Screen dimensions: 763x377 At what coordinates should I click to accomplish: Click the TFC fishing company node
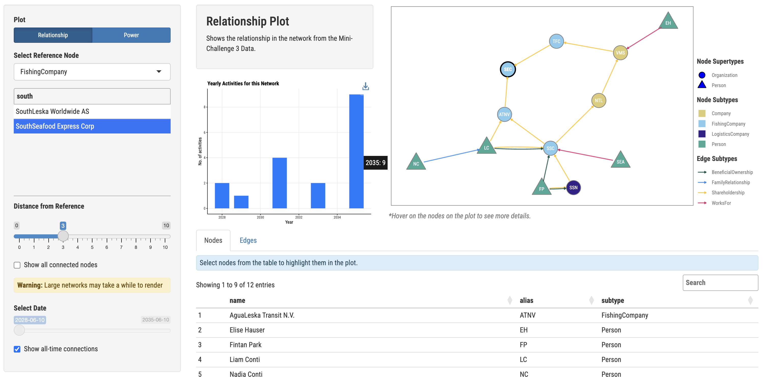tap(556, 41)
